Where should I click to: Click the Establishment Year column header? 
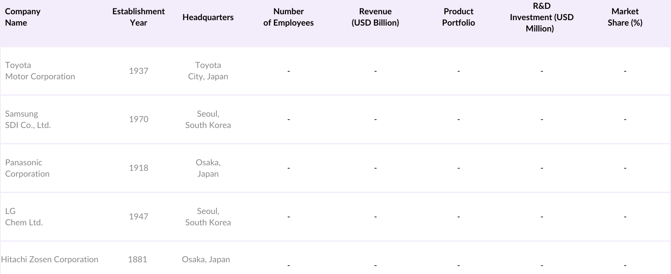click(138, 17)
